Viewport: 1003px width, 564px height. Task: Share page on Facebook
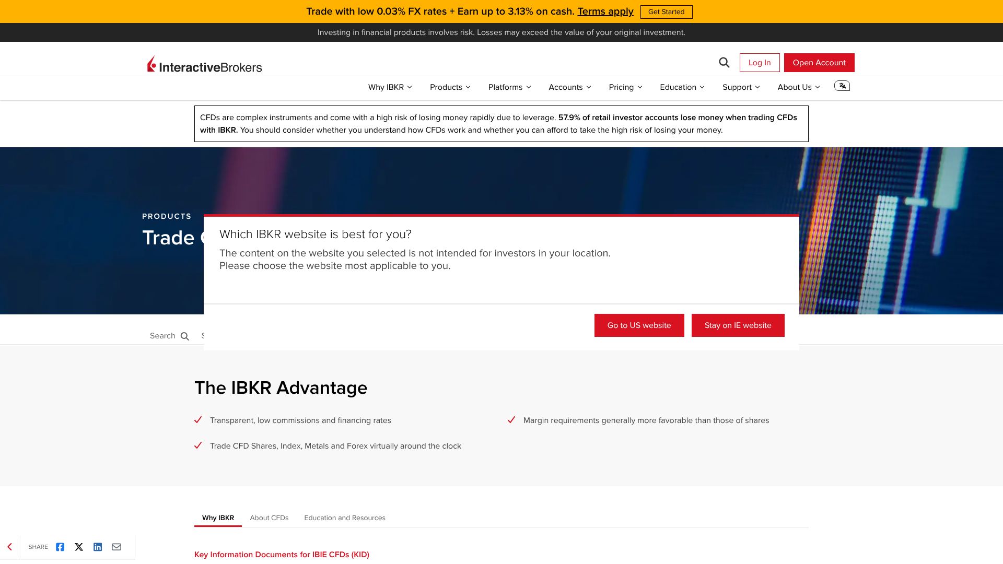pyautogui.click(x=60, y=547)
